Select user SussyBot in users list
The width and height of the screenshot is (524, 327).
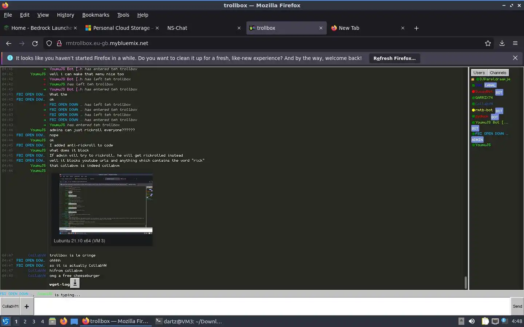tap(484, 92)
